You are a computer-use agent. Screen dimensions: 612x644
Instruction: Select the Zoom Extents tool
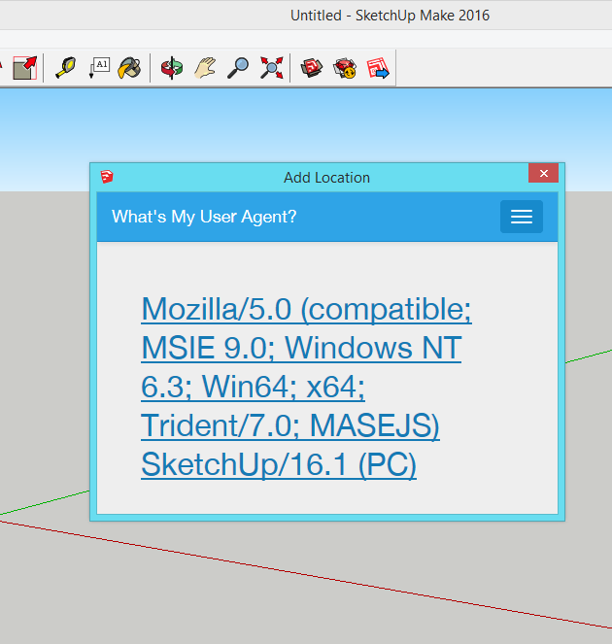tap(271, 68)
